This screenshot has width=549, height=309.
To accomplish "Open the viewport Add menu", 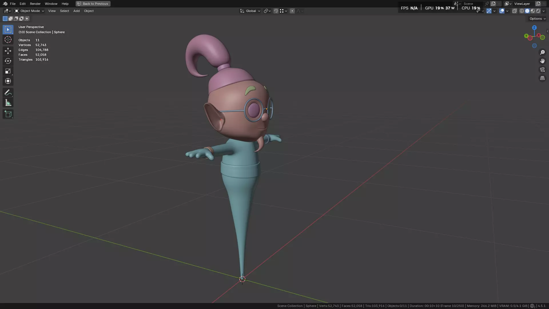I will click(x=76, y=11).
